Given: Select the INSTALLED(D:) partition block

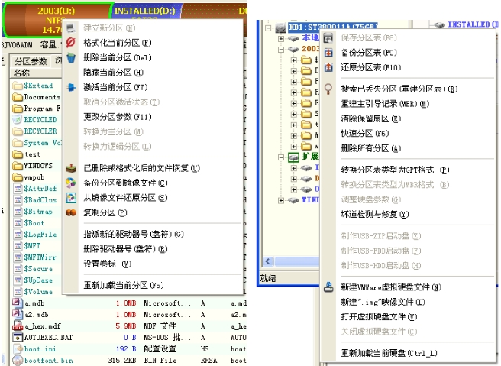Looking at the screenshot, I should 144,11.
